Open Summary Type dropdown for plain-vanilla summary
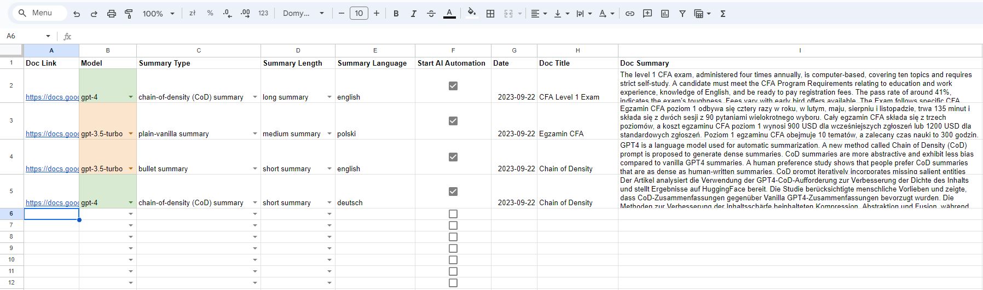Image resolution: width=983 pixels, height=290 pixels. click(x=255, y=134)
